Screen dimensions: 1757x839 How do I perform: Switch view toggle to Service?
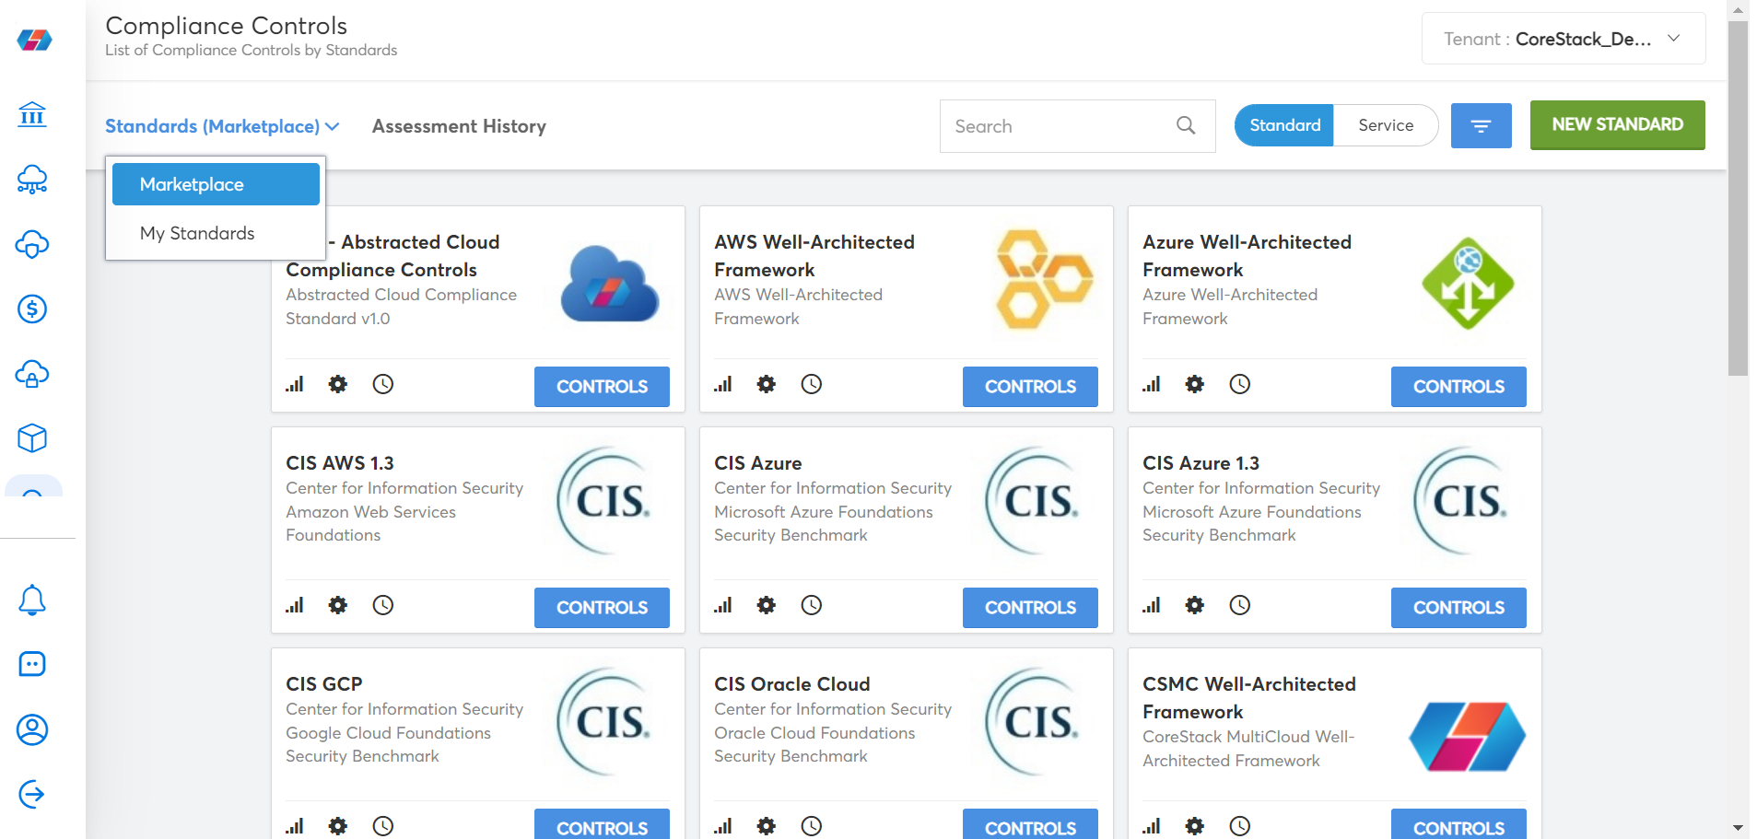[1386, 125]
